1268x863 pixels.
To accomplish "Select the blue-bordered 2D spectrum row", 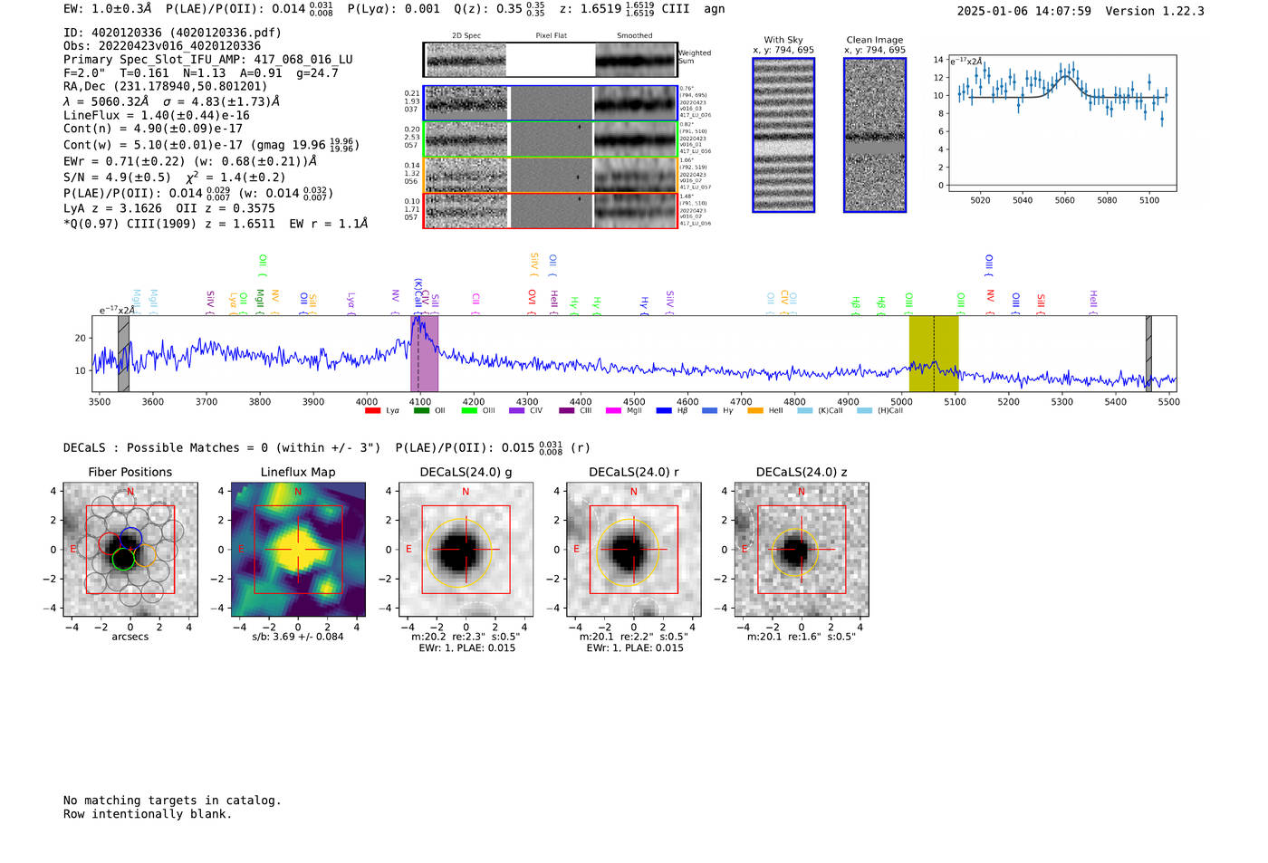I will click(550, 103).
